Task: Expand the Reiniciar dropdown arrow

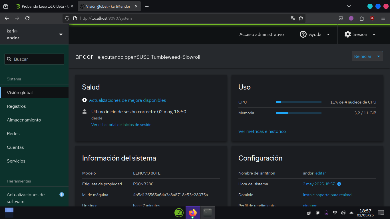Action: click(x=379, y=56)
